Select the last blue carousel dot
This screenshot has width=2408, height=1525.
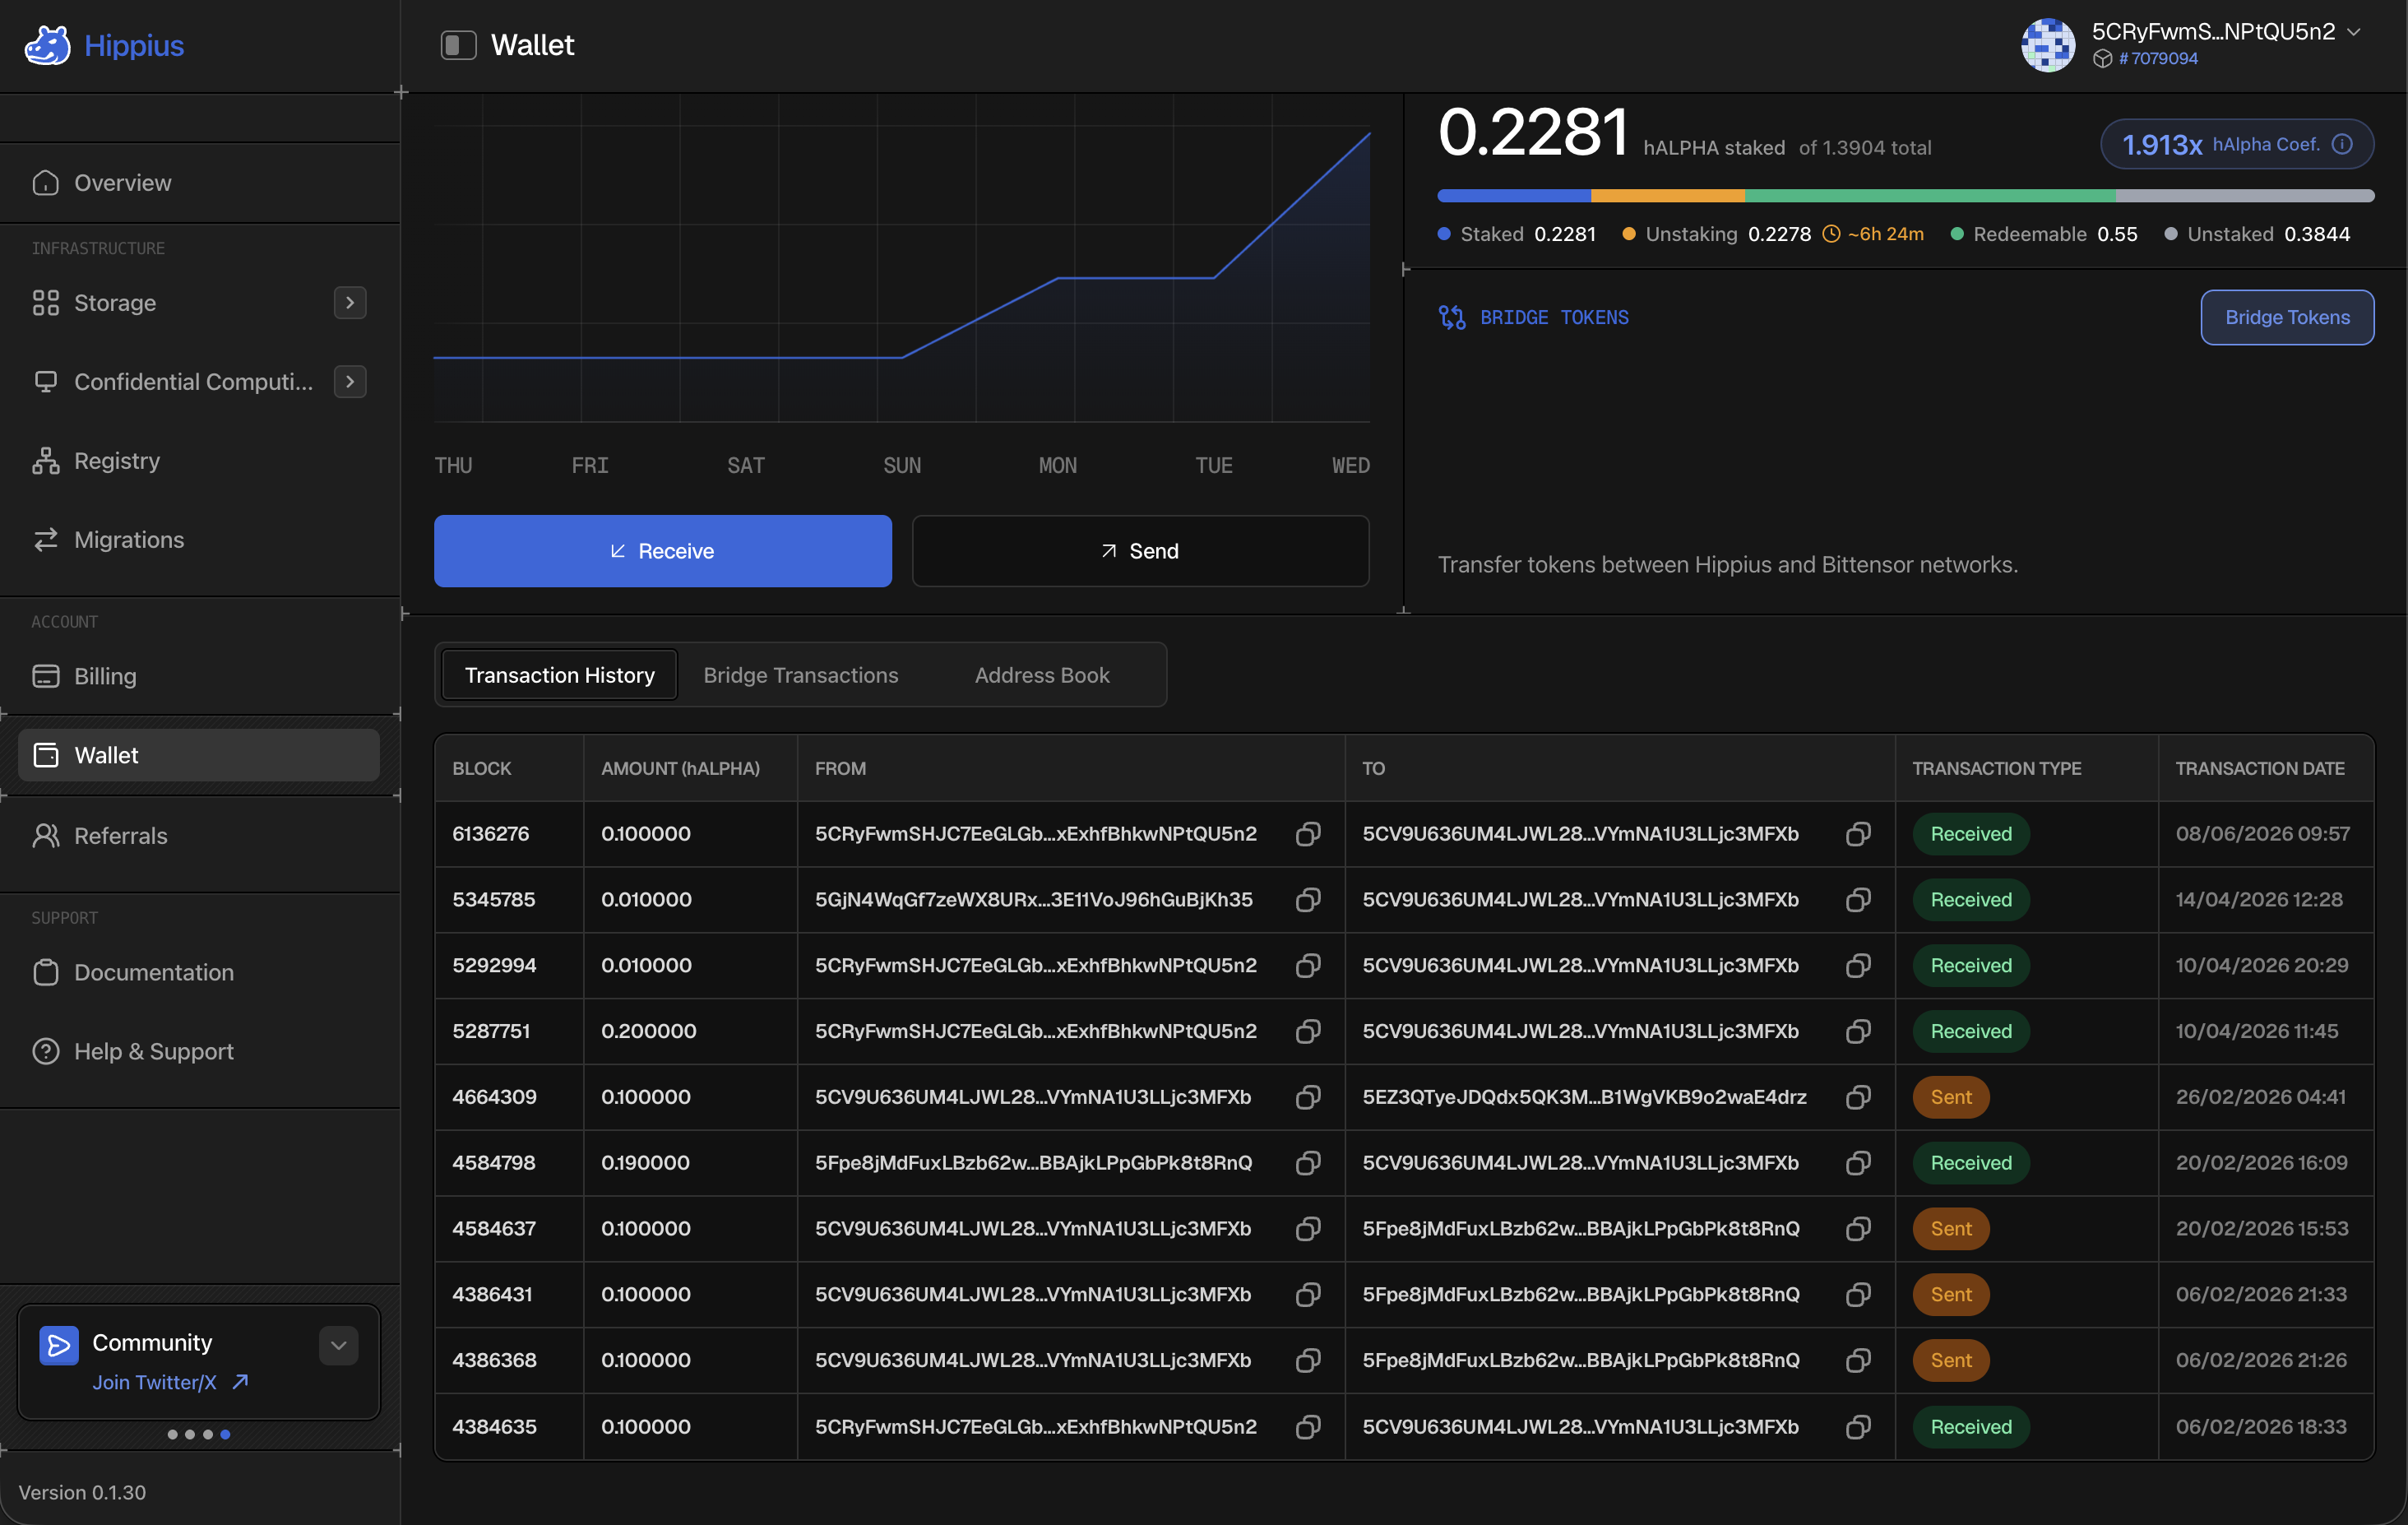point(225,1434)
